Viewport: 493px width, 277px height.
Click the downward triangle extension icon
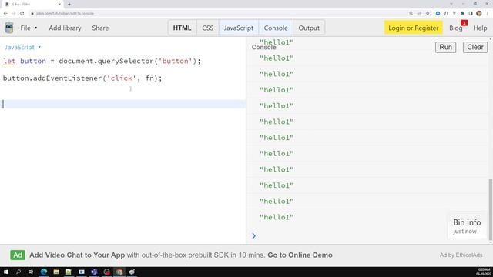(x=454, y=14)
